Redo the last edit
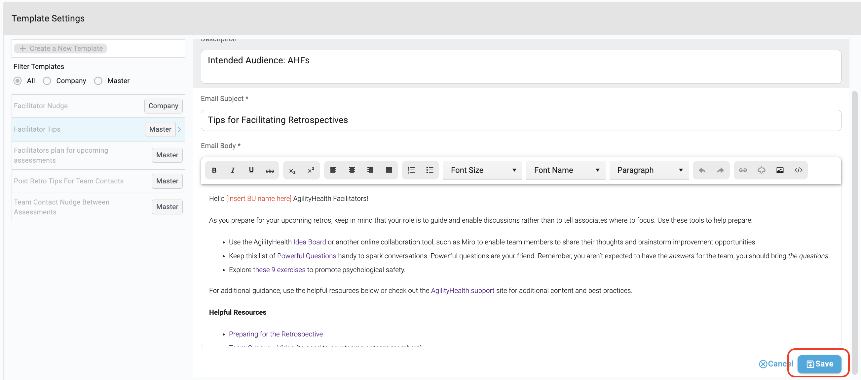861x380 pixels. point(720,170)
